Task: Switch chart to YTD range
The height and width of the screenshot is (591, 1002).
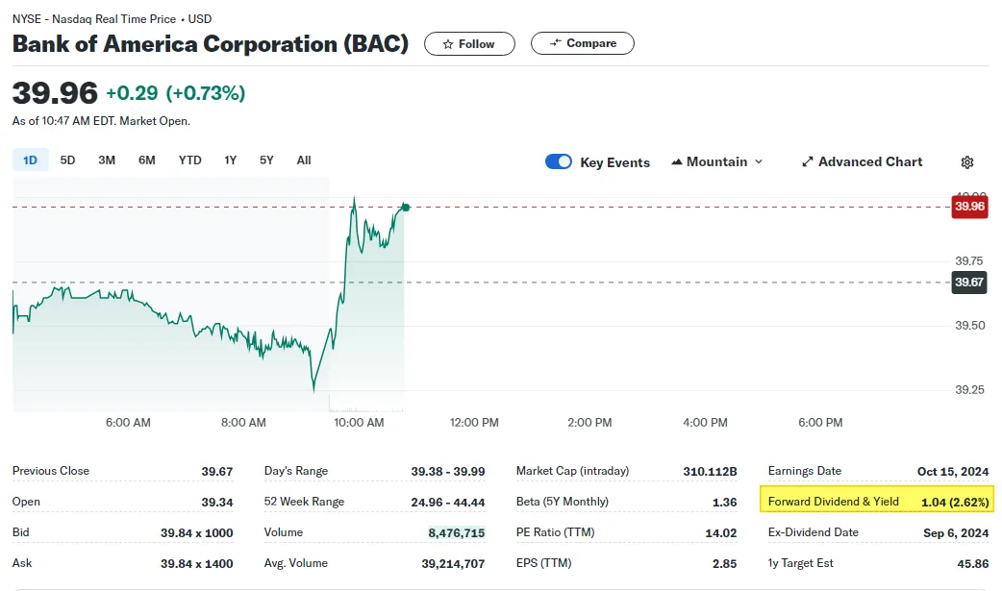Action: tap(189, 160)
